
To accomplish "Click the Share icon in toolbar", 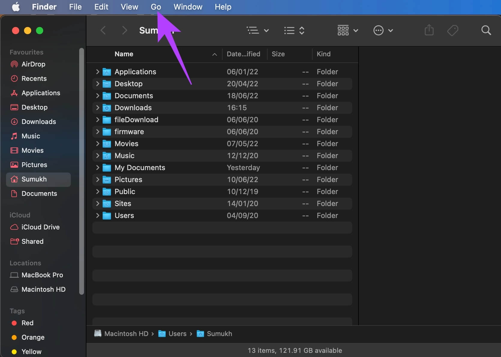I will pyautogui.click(x=429, y=30).
